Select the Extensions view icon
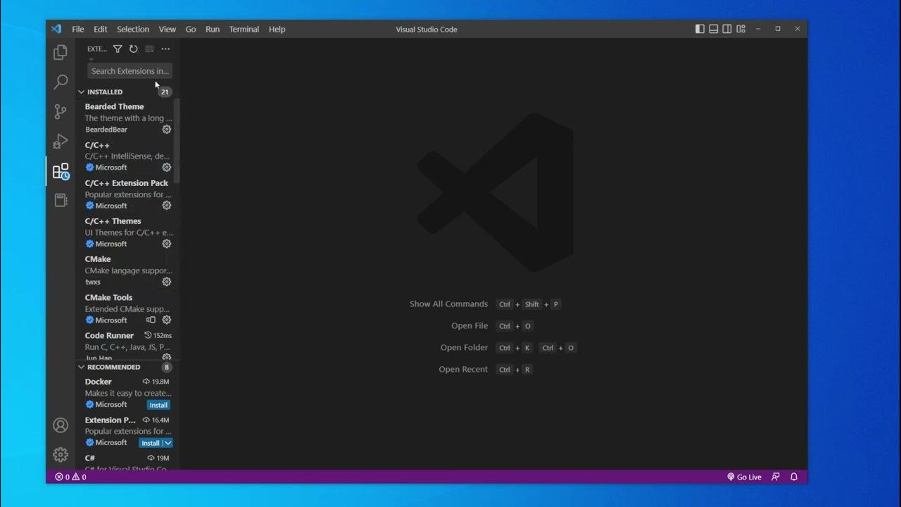 [61, 171]
